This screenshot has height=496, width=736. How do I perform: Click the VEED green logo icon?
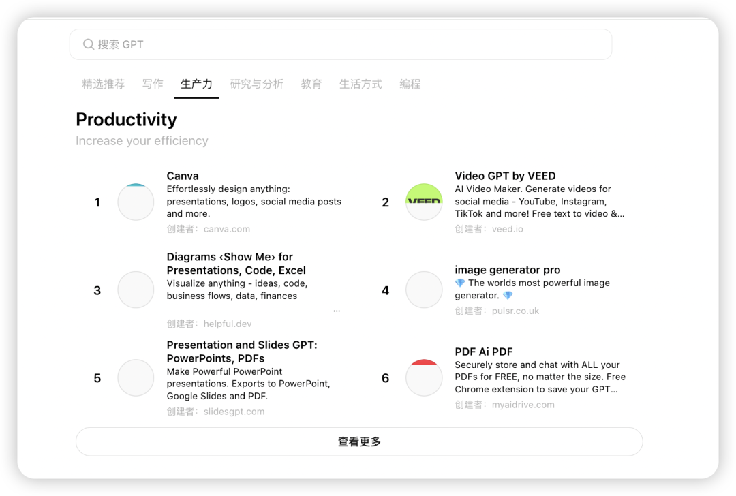(424, 202)
